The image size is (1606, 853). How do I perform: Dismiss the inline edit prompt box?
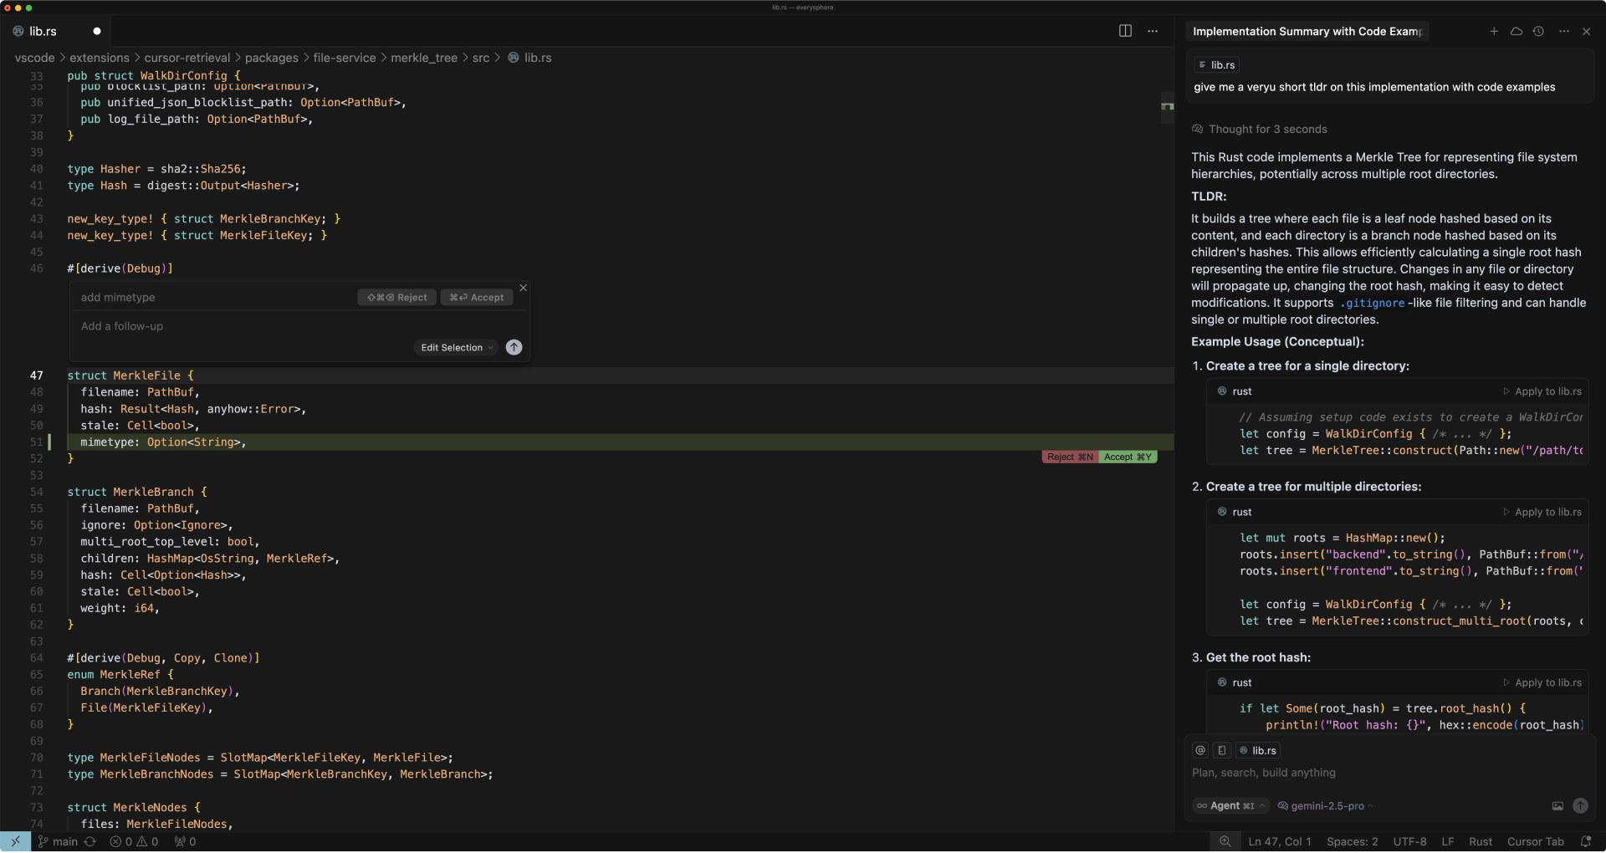click(524, 288)
